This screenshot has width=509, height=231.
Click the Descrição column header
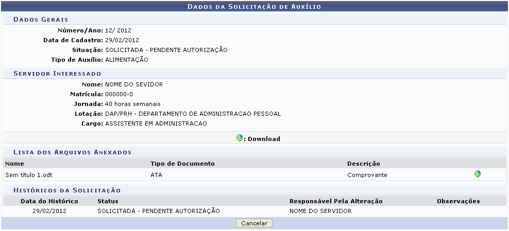click(363, 164)
